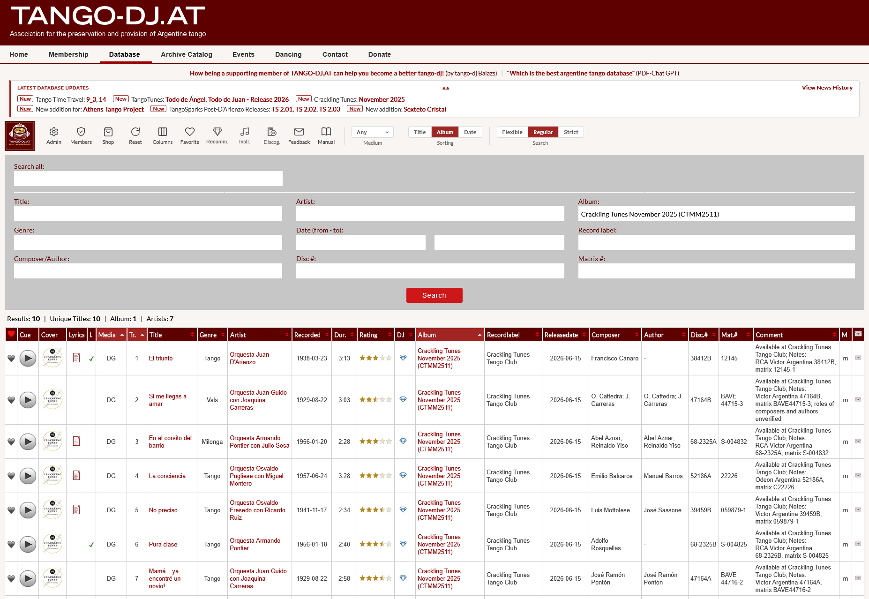This screenshot has height=599, width=869.
Task: Favorite the Si me llegas a amar heart
Action: pos(11,400)
